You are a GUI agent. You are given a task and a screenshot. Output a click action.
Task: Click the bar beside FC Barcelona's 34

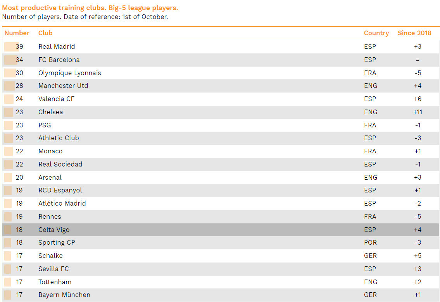(x=10, y=60)
